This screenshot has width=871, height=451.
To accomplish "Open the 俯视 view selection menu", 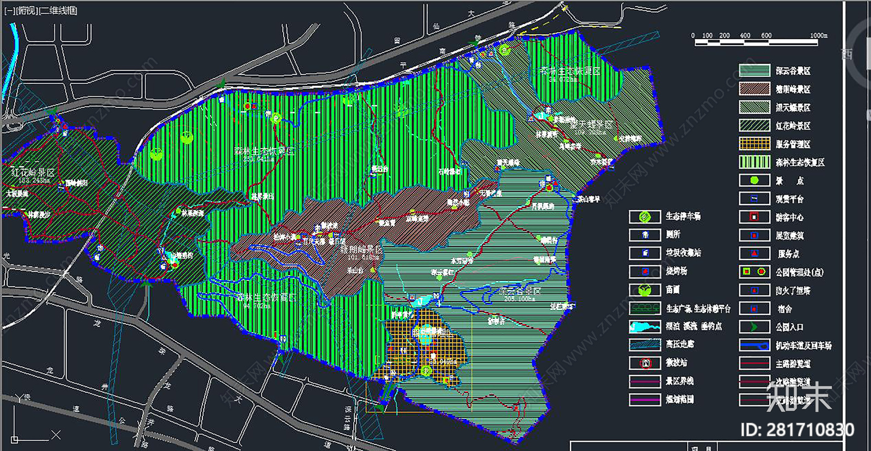I will pos(27,10).
